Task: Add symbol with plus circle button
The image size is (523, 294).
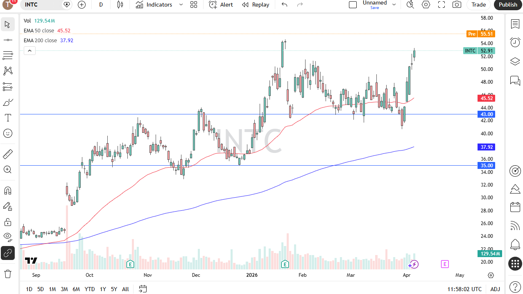Action: point(82,5)
